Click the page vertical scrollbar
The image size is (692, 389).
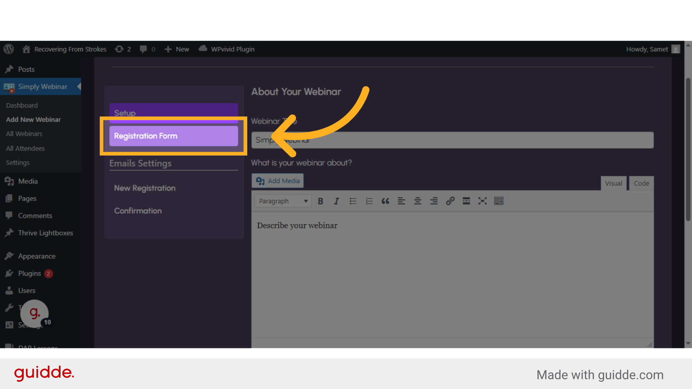coord(688,149)
